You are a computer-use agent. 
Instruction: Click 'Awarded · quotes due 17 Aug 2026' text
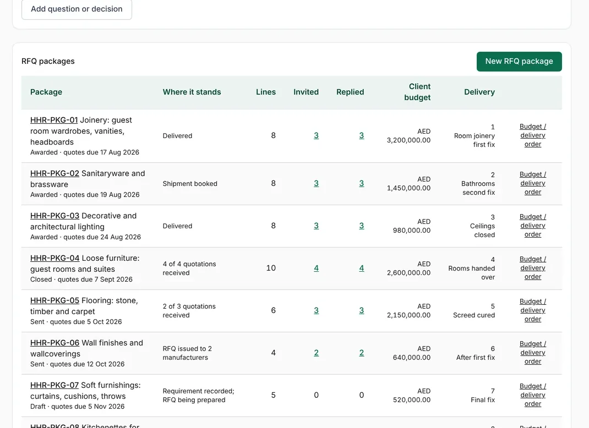pos(85,152)
